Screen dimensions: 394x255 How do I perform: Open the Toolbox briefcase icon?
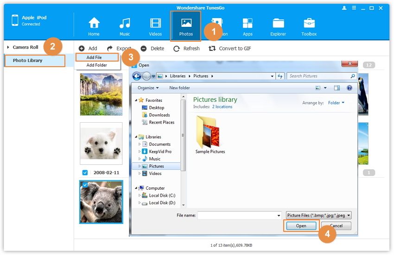coord(309,23)
